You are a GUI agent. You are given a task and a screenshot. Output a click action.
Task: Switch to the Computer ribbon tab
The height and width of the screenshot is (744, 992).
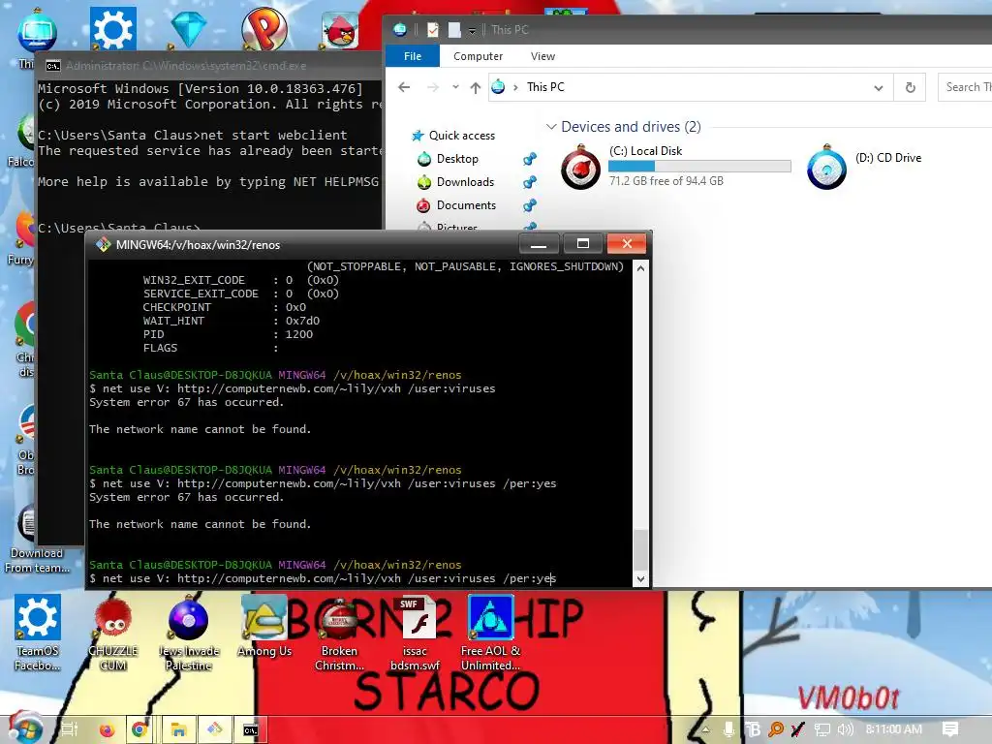pos(478,55)
